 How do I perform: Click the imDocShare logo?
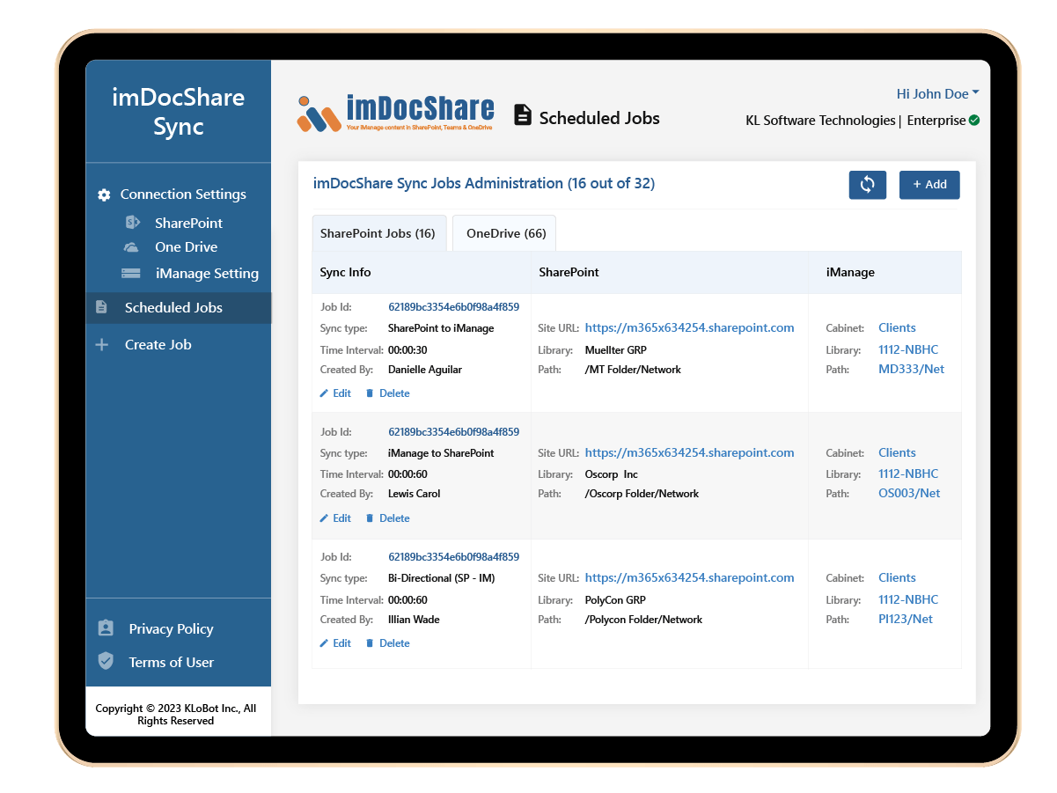pos(395,113)
